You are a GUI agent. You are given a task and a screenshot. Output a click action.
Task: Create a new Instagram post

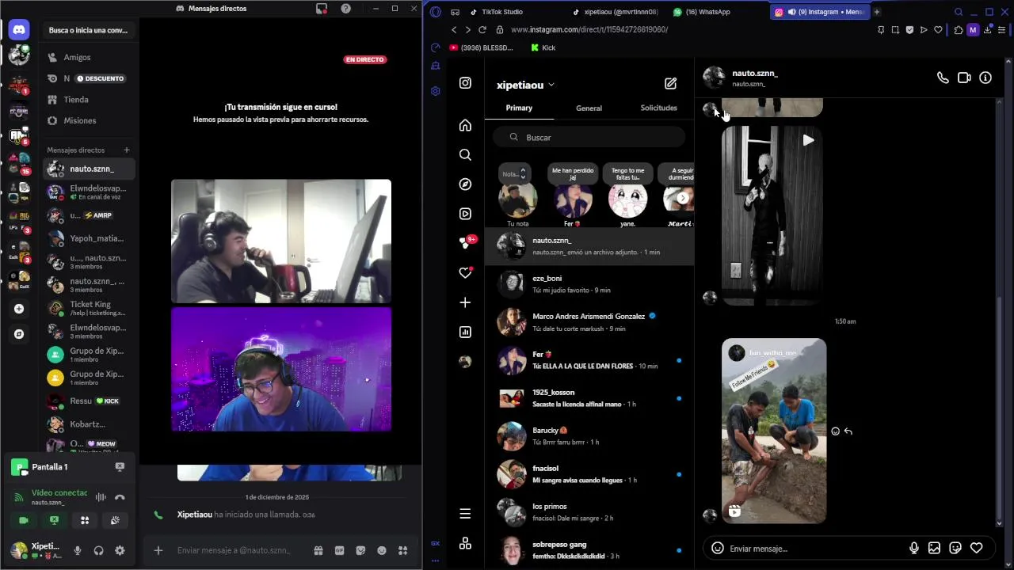(465, 302)
